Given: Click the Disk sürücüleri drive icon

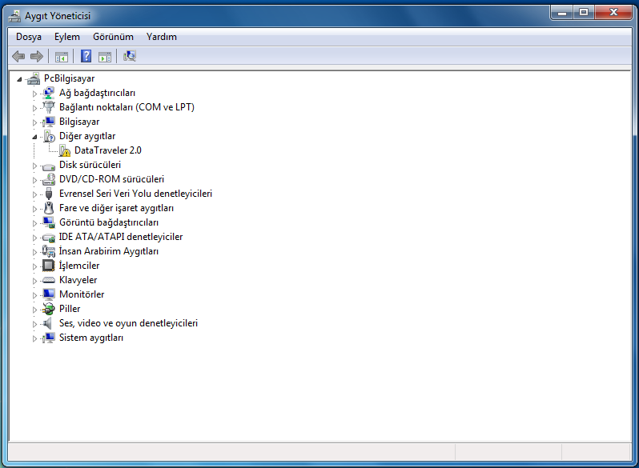Looking at the screenshot, I should coord(49,166).
